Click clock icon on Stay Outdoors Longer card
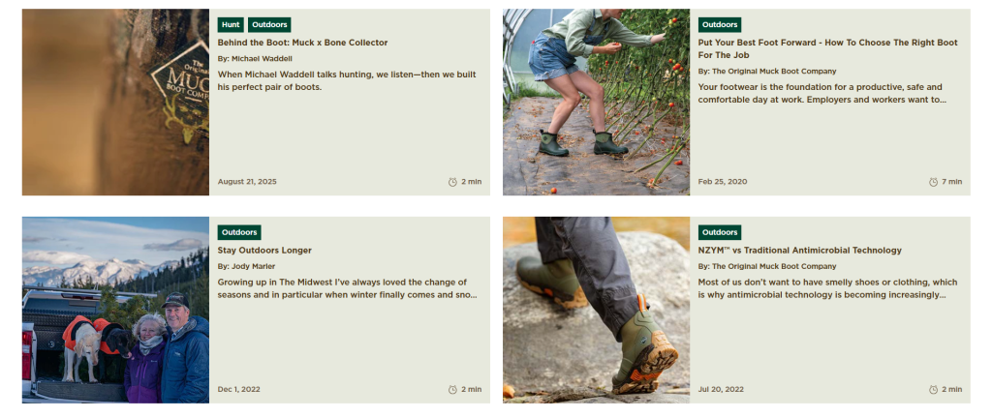The width and height of the screenshot is (992, 418). click(x=452, y=390)
